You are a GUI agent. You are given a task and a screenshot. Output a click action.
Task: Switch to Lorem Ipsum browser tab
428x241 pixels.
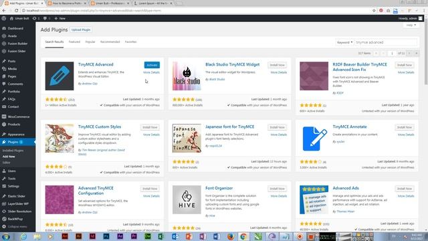tap(153, 3)
